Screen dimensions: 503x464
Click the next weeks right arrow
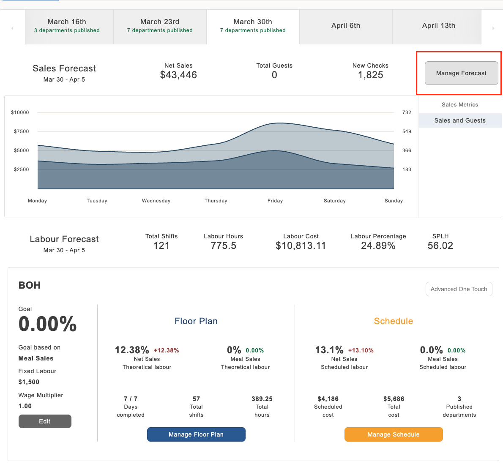tap(493, 29)
